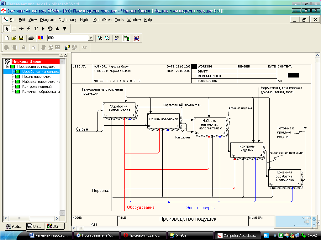The width and height of the screenshot is (321, 240).
Task: Print the diagram via the printer icon
Action: pyautogui.click(x=31, y=38)
